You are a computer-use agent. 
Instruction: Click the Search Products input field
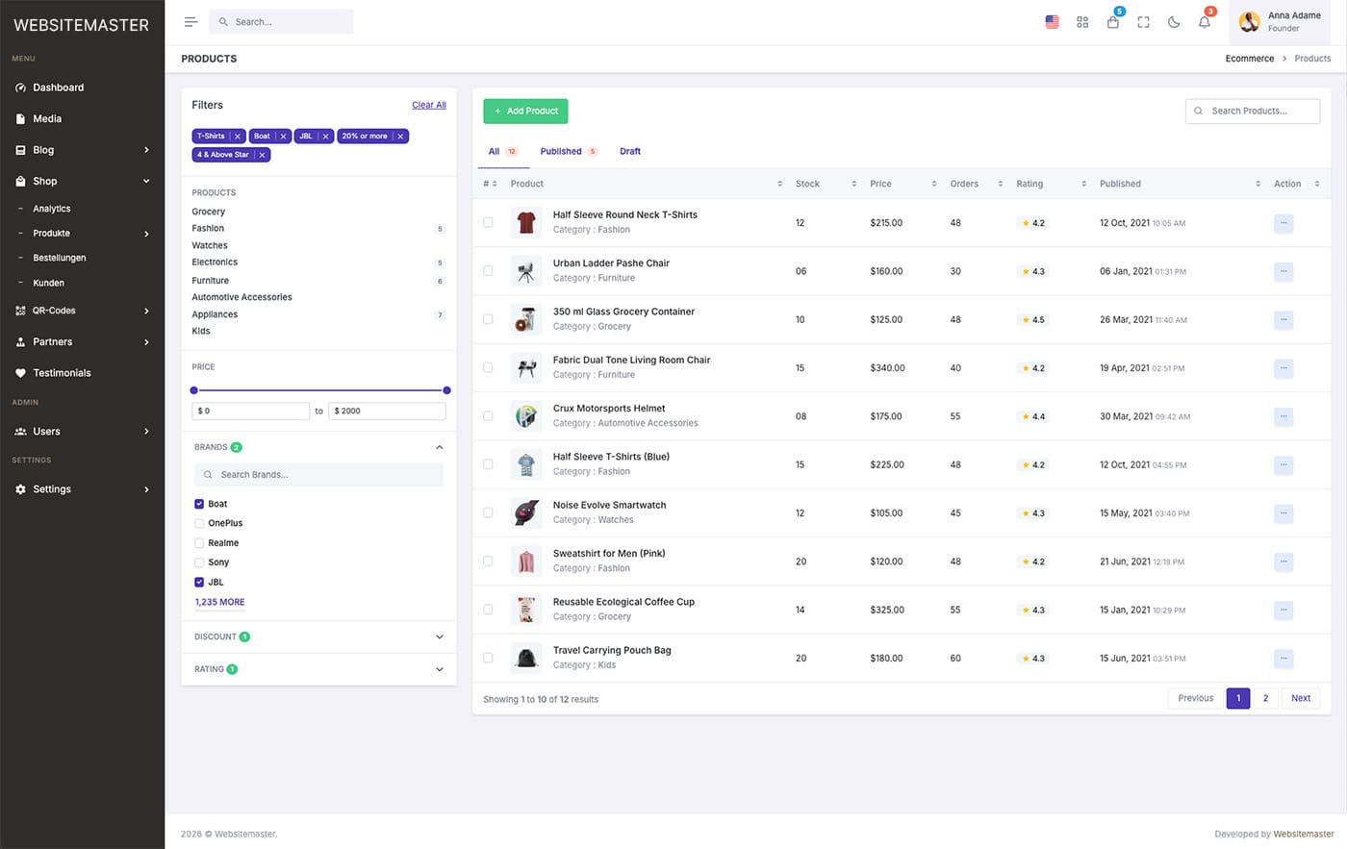click(1253, 111)
